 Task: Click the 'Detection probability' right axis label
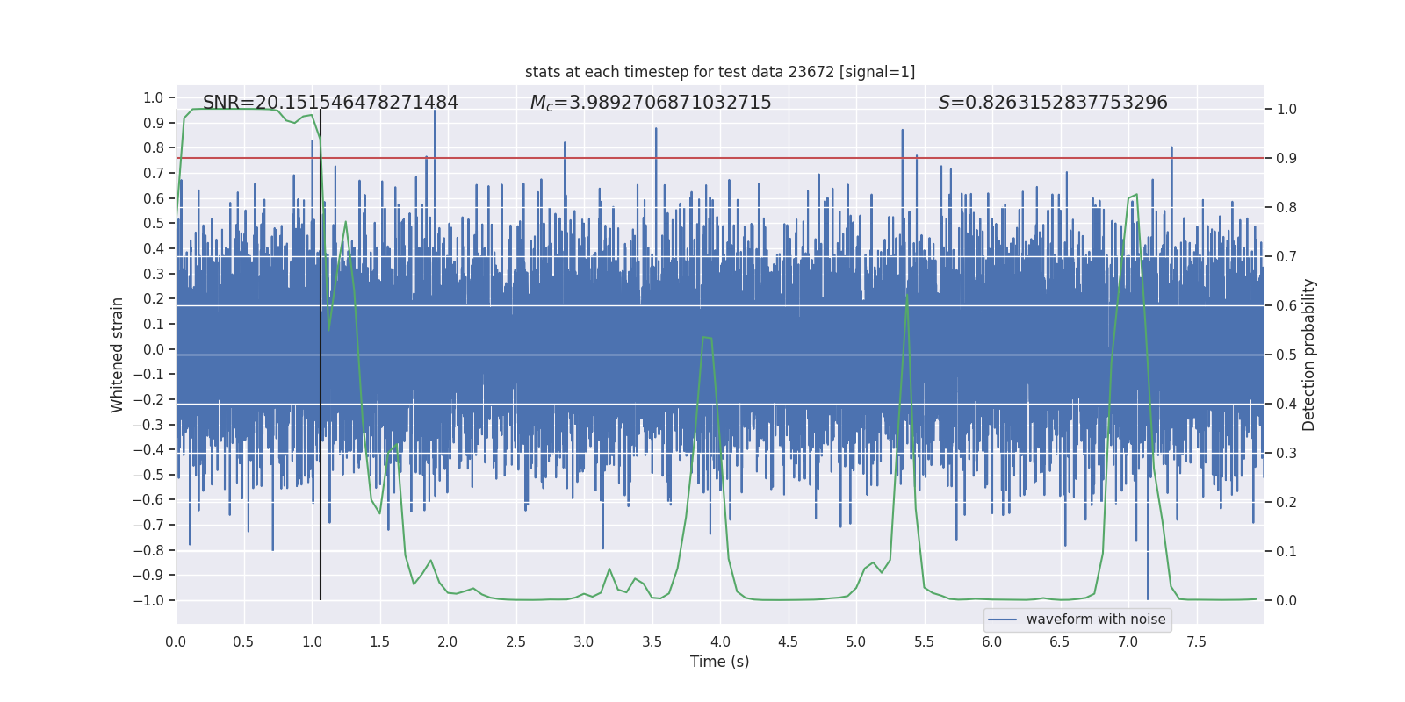1309,355
